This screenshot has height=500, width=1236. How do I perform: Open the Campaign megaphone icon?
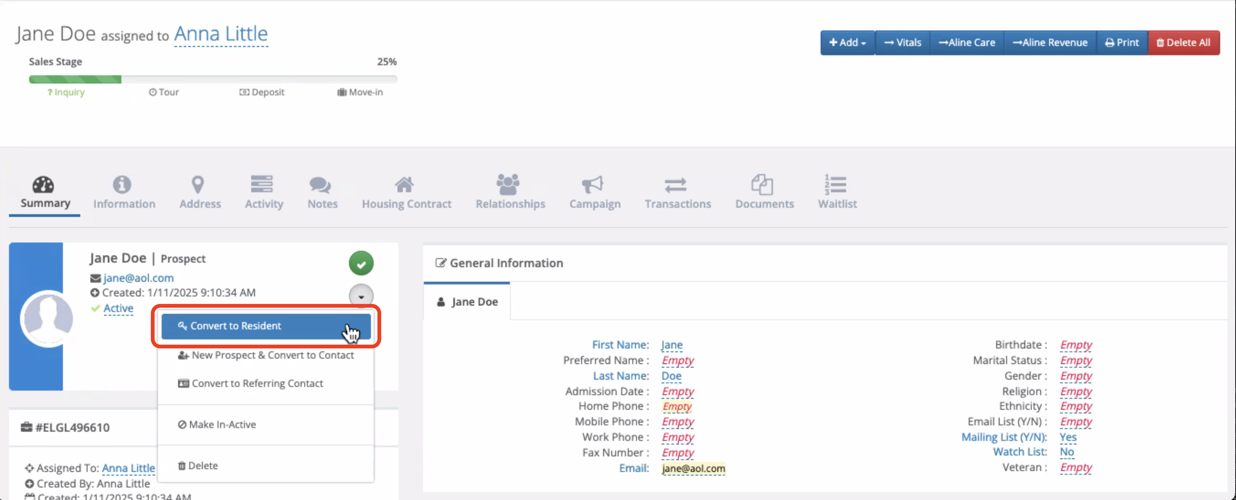pyautogui.click(x=592, y=184)
